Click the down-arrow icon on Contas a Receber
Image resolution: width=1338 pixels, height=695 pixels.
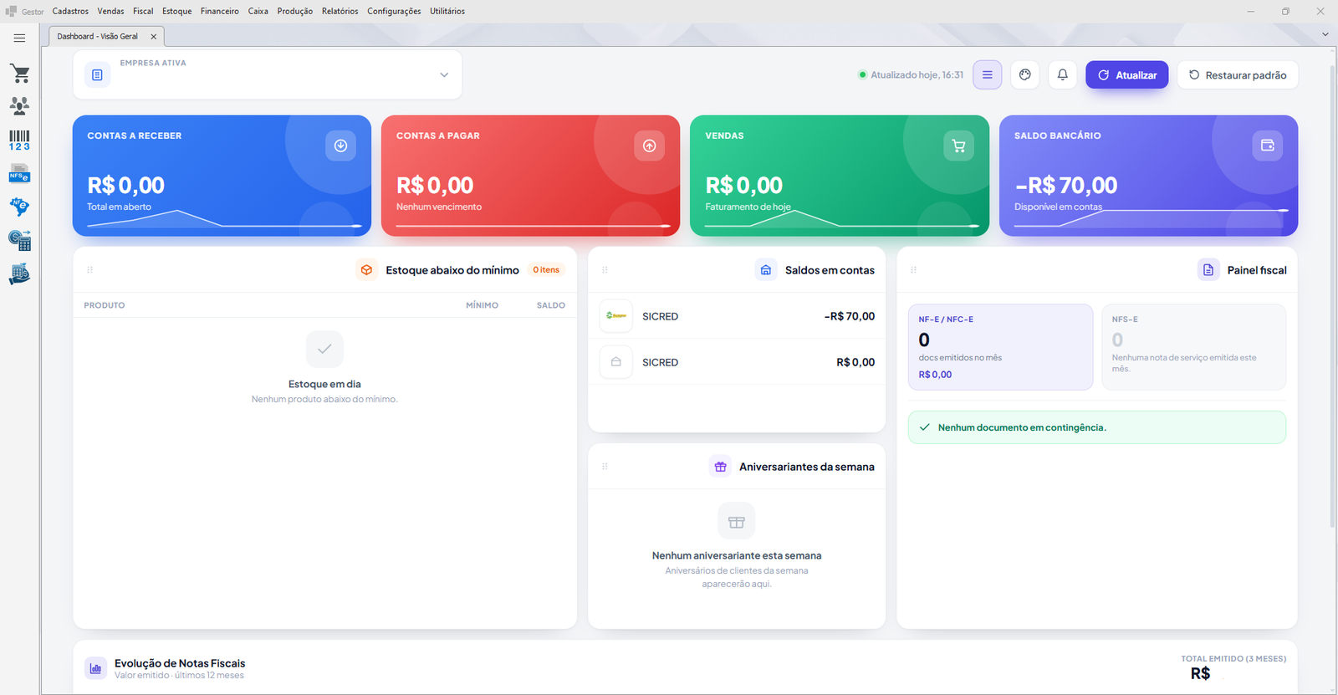pyautogui.click(x=340, y=146)
